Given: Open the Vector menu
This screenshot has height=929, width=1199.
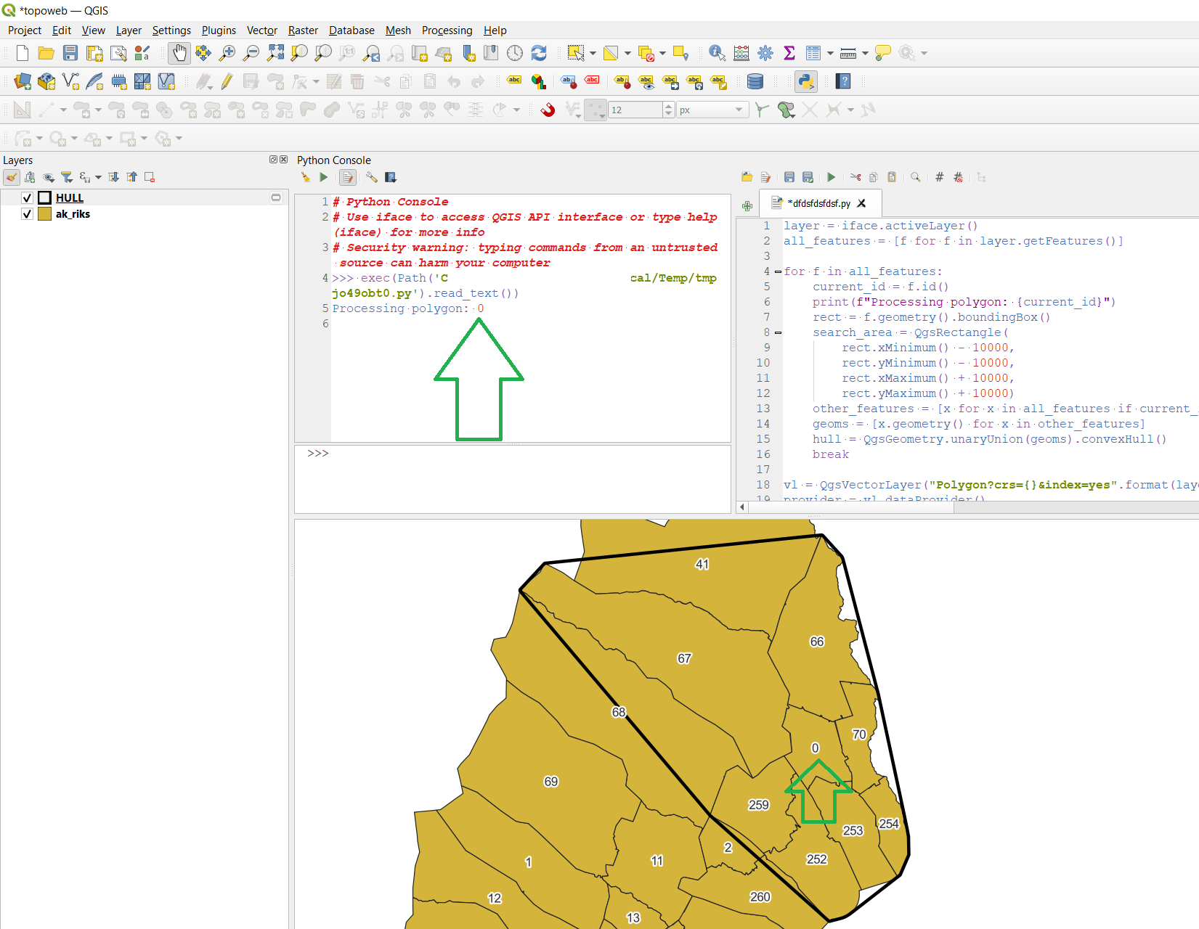Looking at the screenshot, I should click(x=262, y=30).
